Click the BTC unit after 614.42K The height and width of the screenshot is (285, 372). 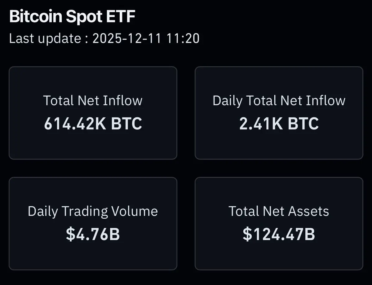click(126, 124)
